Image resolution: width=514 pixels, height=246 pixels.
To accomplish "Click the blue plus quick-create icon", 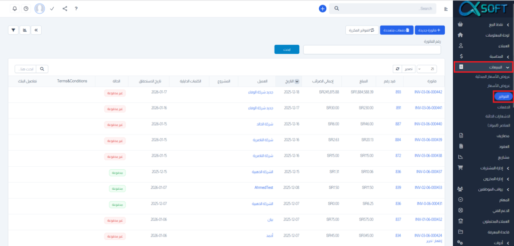I will [x=323, y=9].
